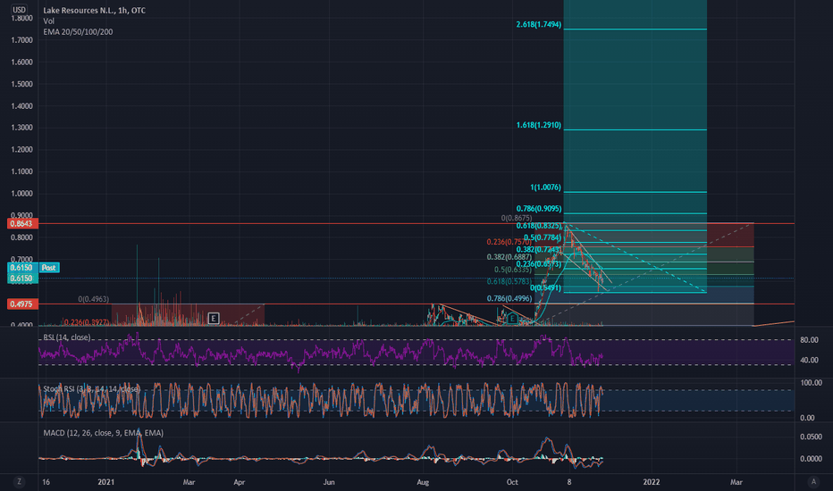Open the MACD (12, 26, close, 9) legend
Screen dimensions: 833x491
coord(103,433)
